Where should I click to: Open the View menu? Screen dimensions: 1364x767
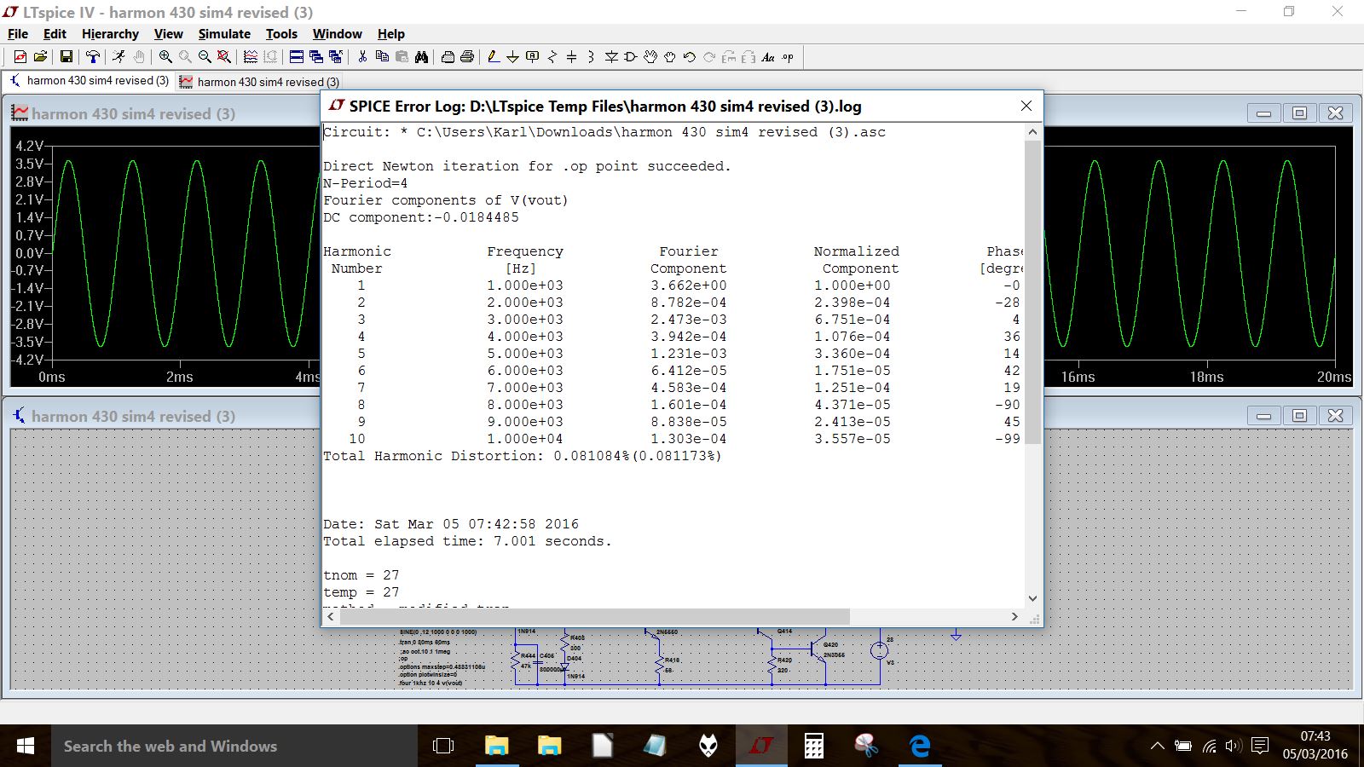[168, 34]
